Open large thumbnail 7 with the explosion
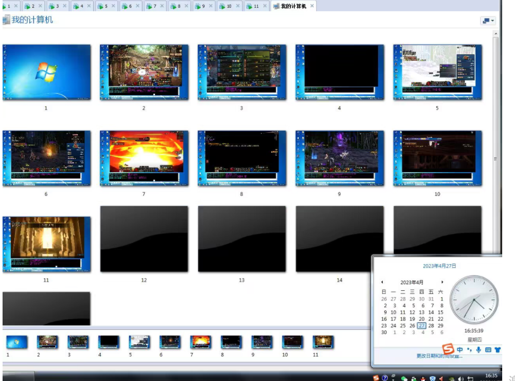515x381 pixels. (144, 158)
